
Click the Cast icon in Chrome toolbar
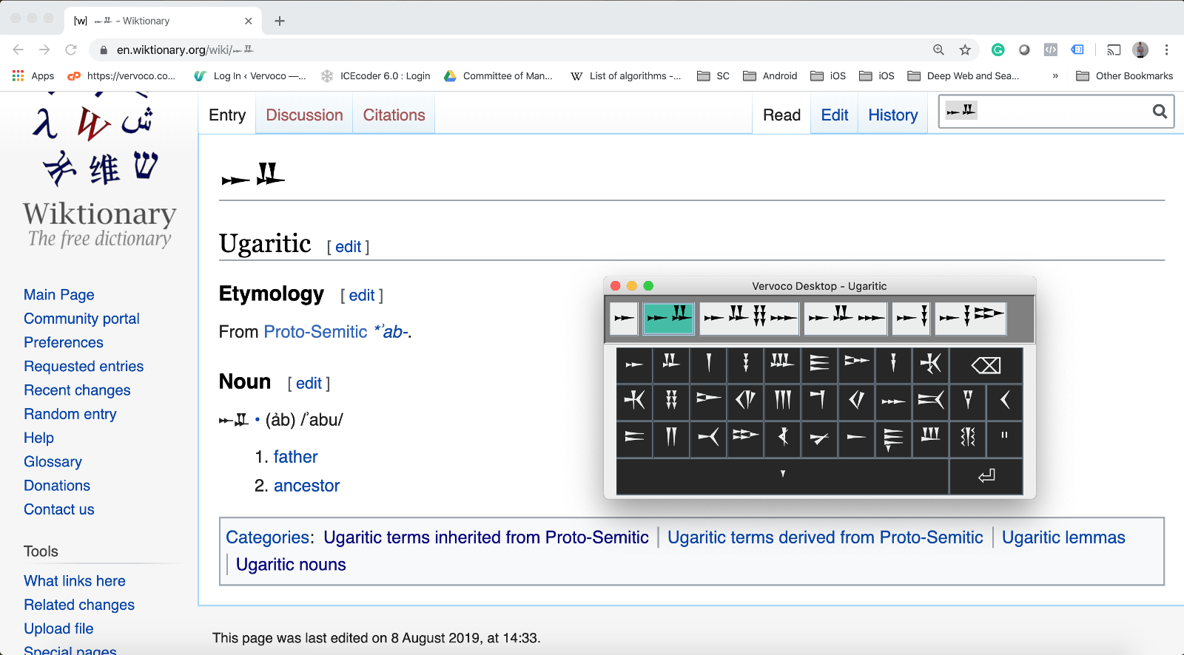pyautogui.click(x=1114, y=50)
